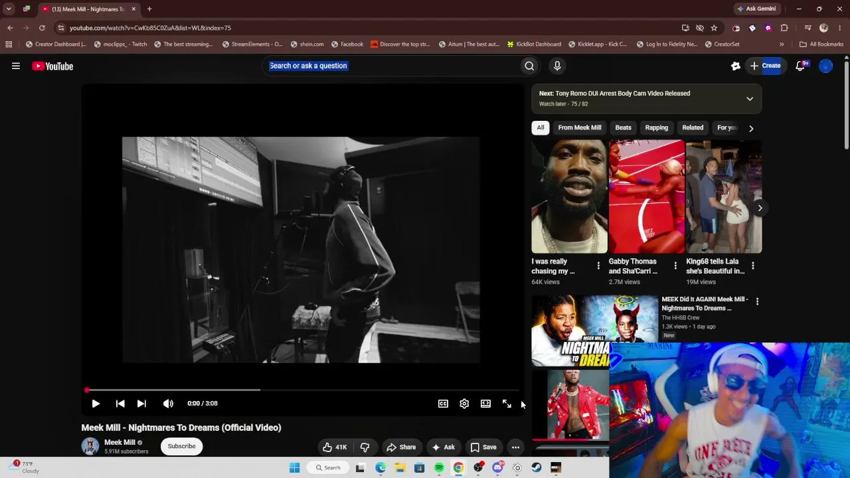This screenshot has height=478, width=850.
Task: Open the Windows Start menu
Action: 295,467
